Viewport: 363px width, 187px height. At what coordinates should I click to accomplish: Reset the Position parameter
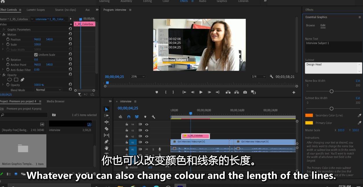point(70,39)
